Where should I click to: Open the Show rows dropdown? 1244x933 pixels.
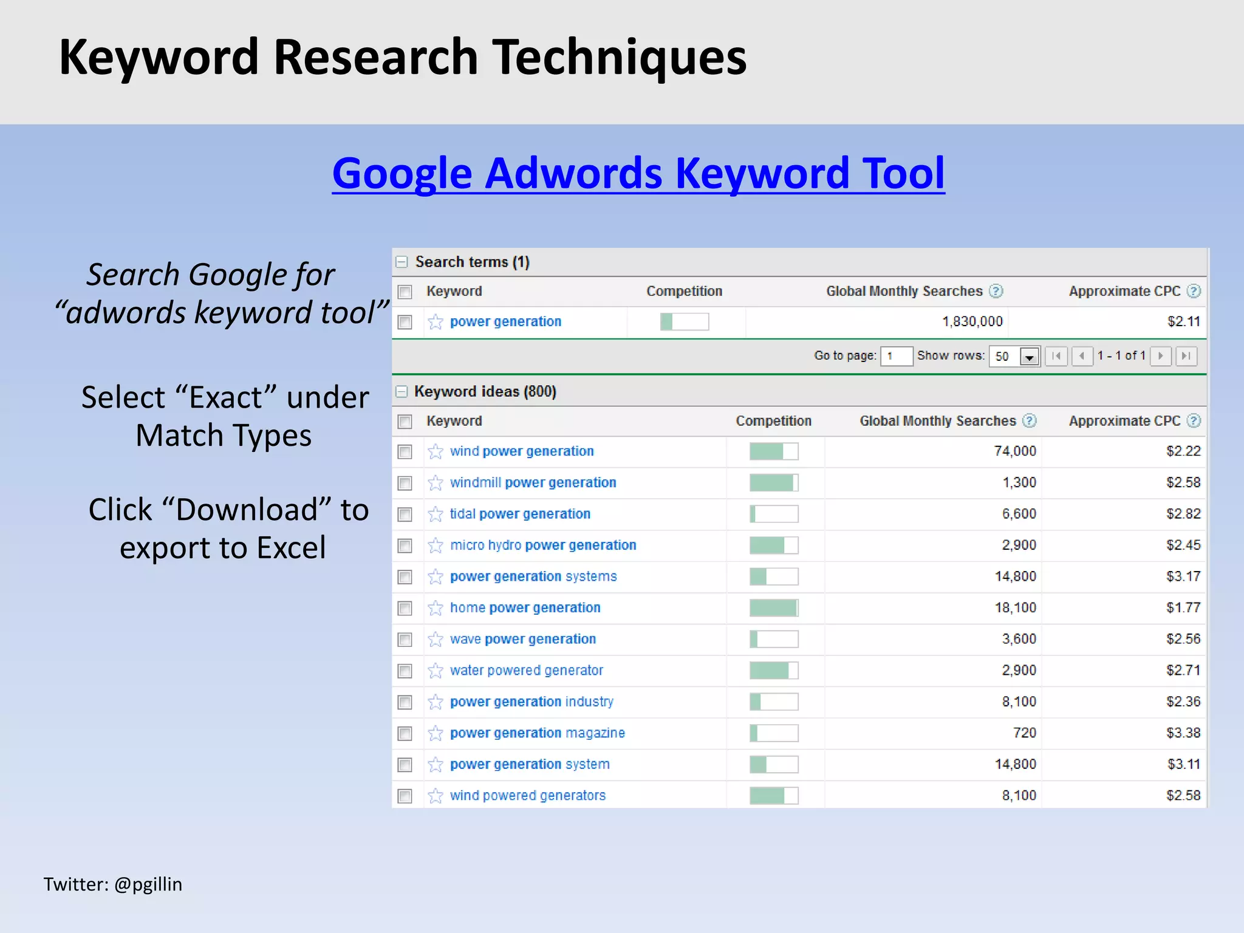click(1014, 356)
